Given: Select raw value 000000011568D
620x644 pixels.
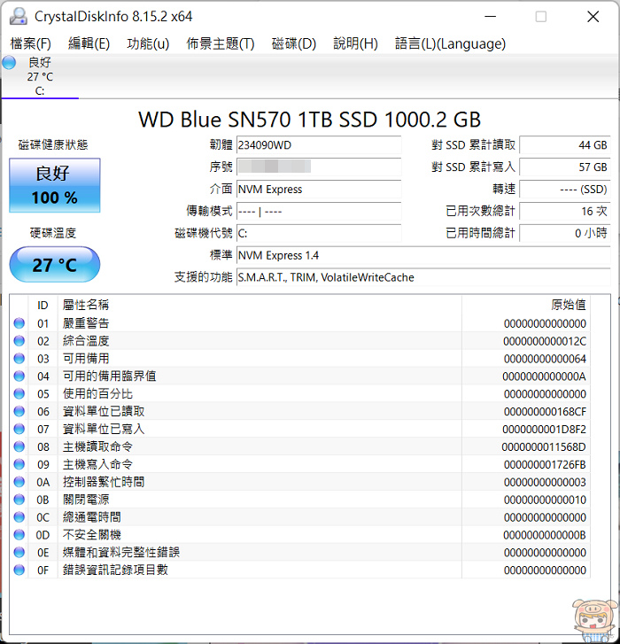Looking at the screenshot, I should click(x=544, y=446).
